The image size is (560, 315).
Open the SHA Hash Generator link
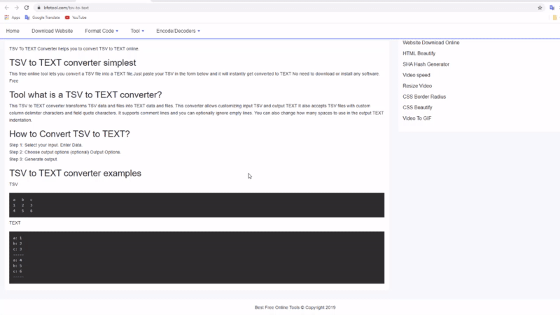[426, 64]
